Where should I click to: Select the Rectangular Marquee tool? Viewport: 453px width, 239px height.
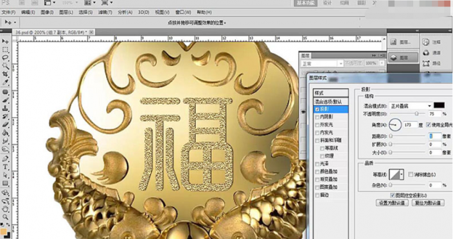point(5,50)
